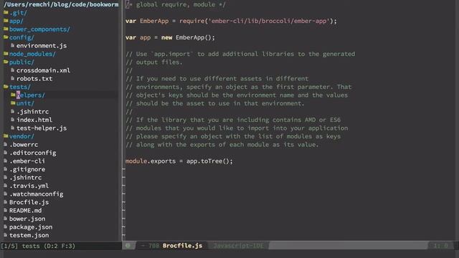Open .travis.yml file
This screenshot has width=459, height=258.
point(29,186)
